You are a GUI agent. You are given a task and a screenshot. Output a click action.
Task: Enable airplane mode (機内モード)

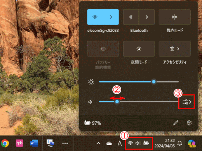click(175, 17)
